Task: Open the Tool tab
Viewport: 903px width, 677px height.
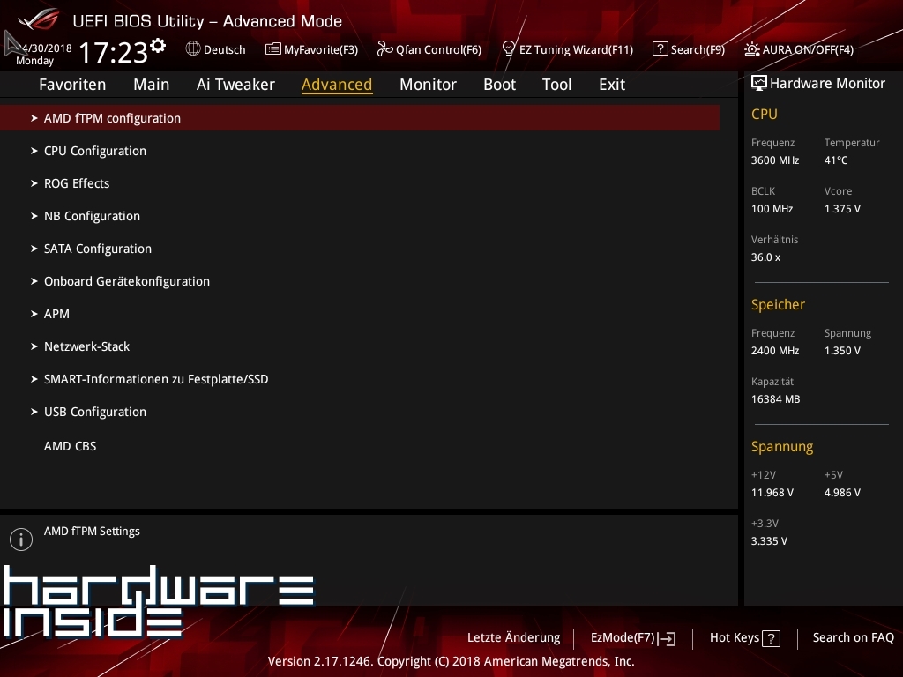Action: tap(557, 85)
